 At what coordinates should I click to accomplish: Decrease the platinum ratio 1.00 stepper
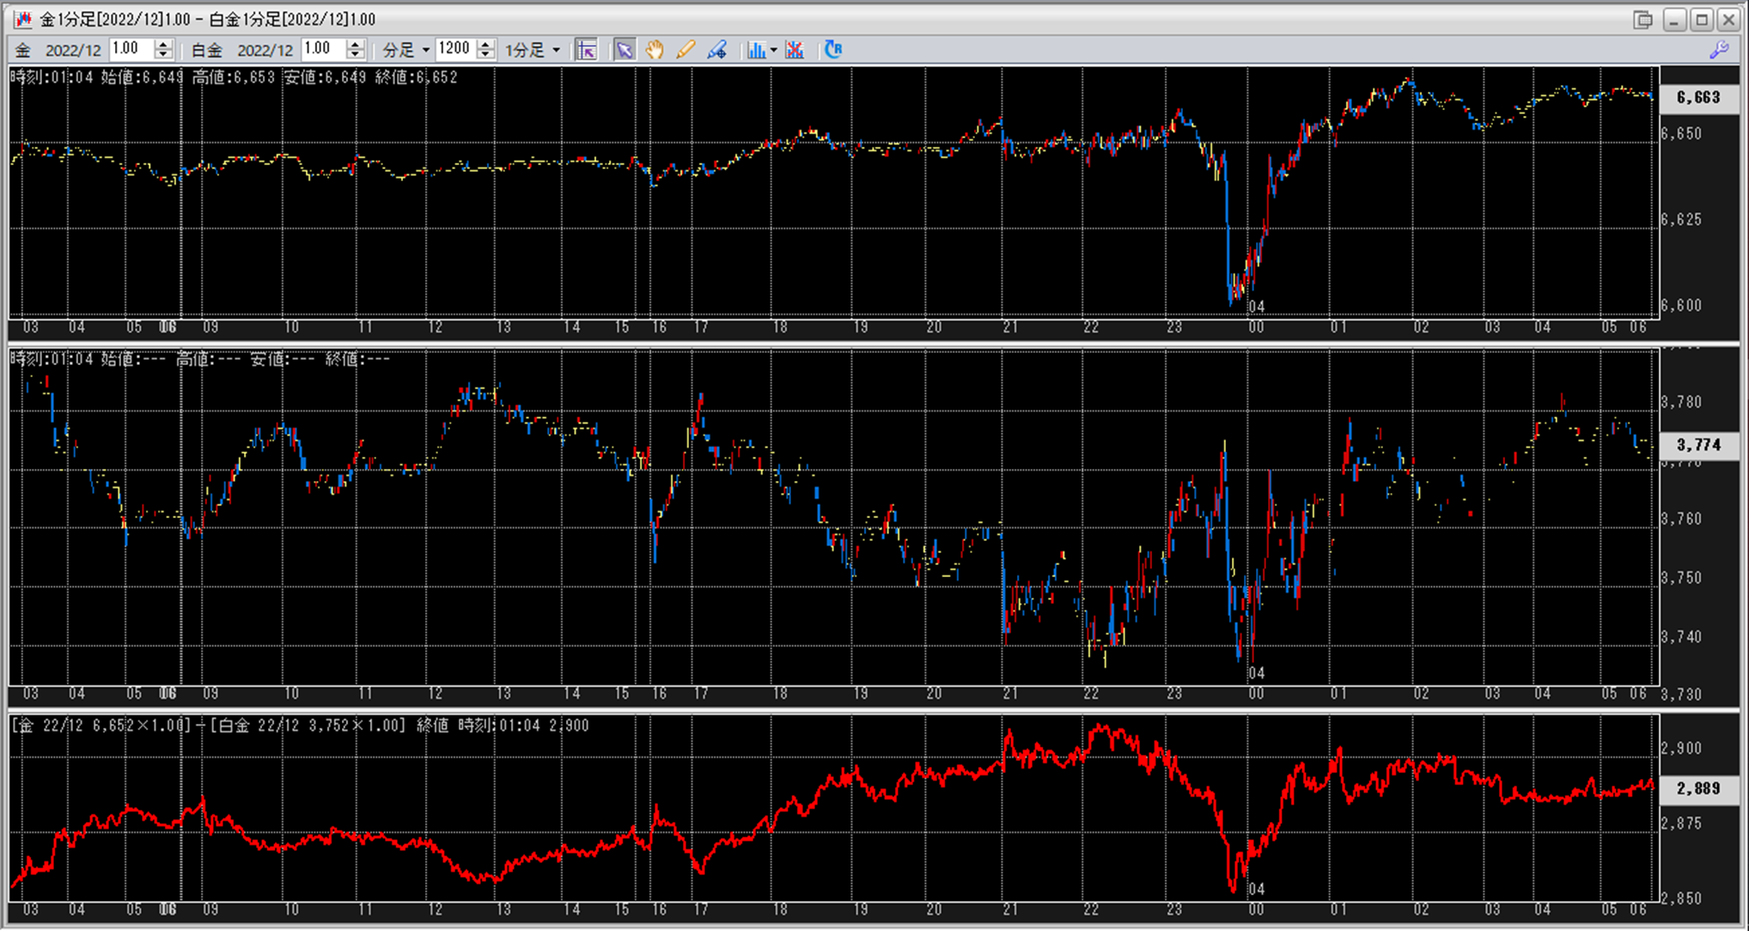point(357,55)
